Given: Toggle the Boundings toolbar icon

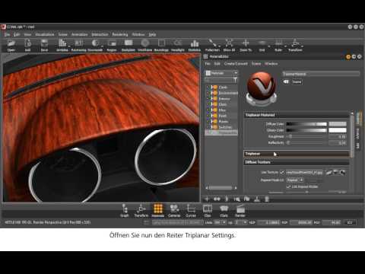Looking at the screenshot, I should [161, 46].
